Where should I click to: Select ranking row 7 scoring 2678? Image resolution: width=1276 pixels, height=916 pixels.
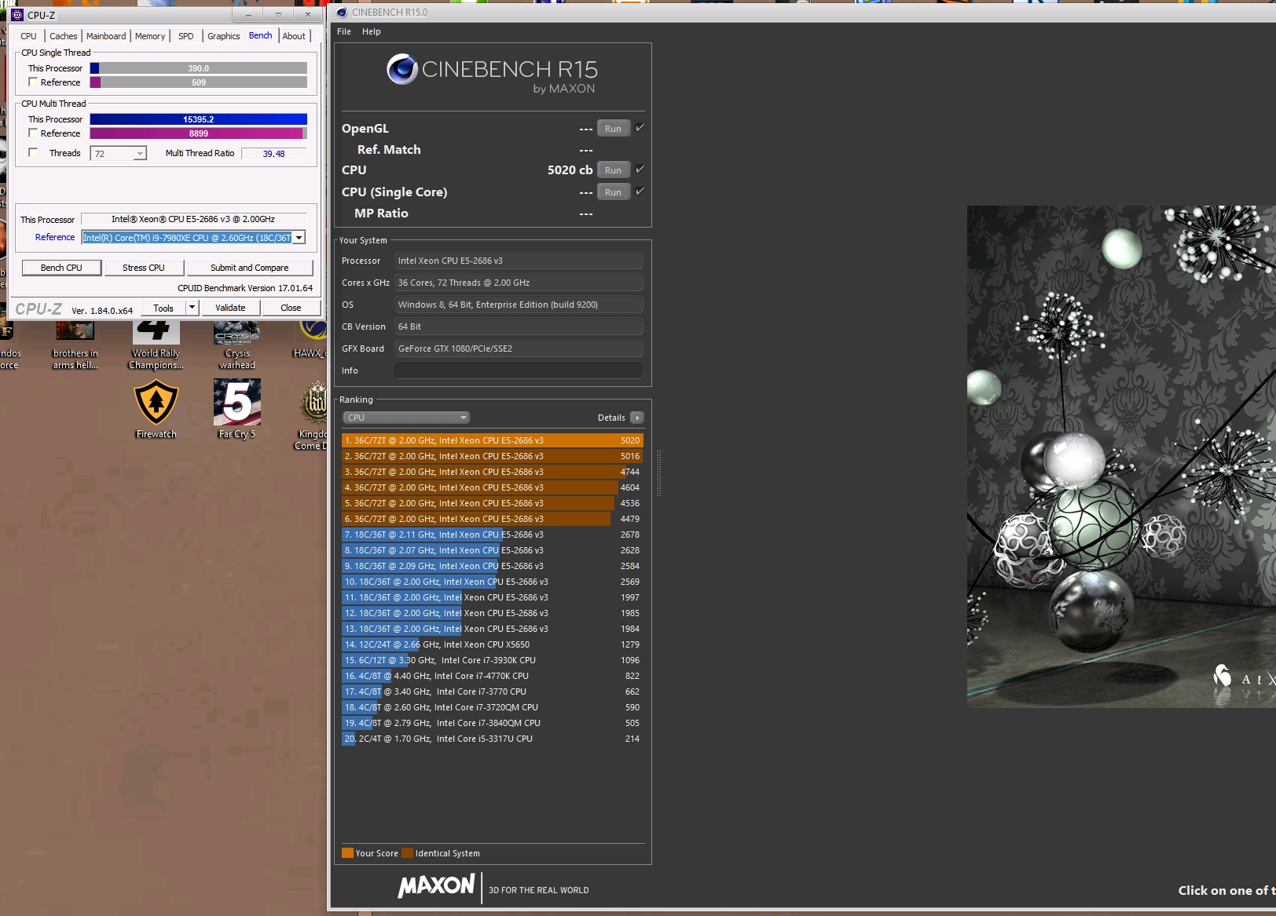pyautogui.click(x=493, y=535)
